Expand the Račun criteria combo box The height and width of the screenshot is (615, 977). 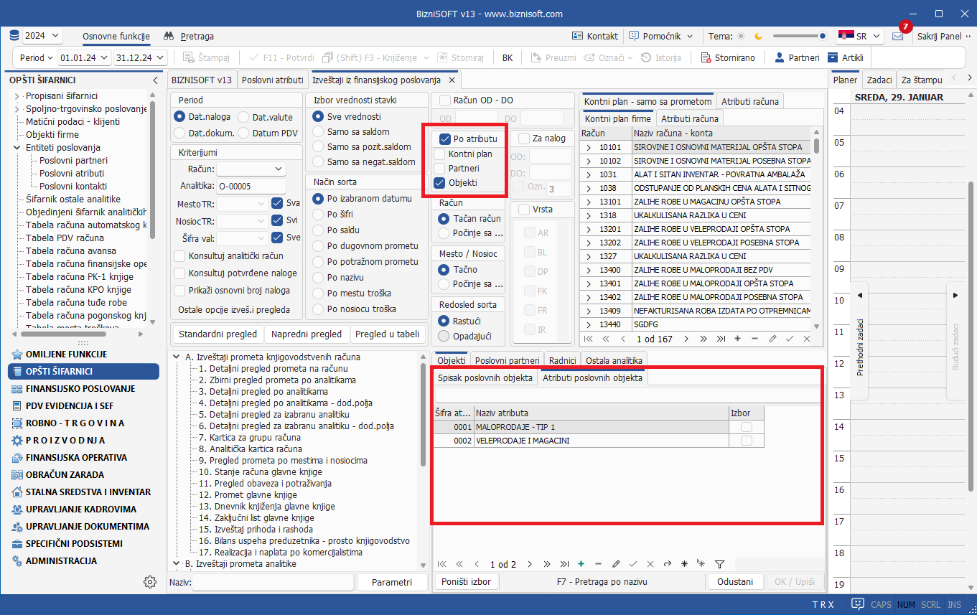279,169
